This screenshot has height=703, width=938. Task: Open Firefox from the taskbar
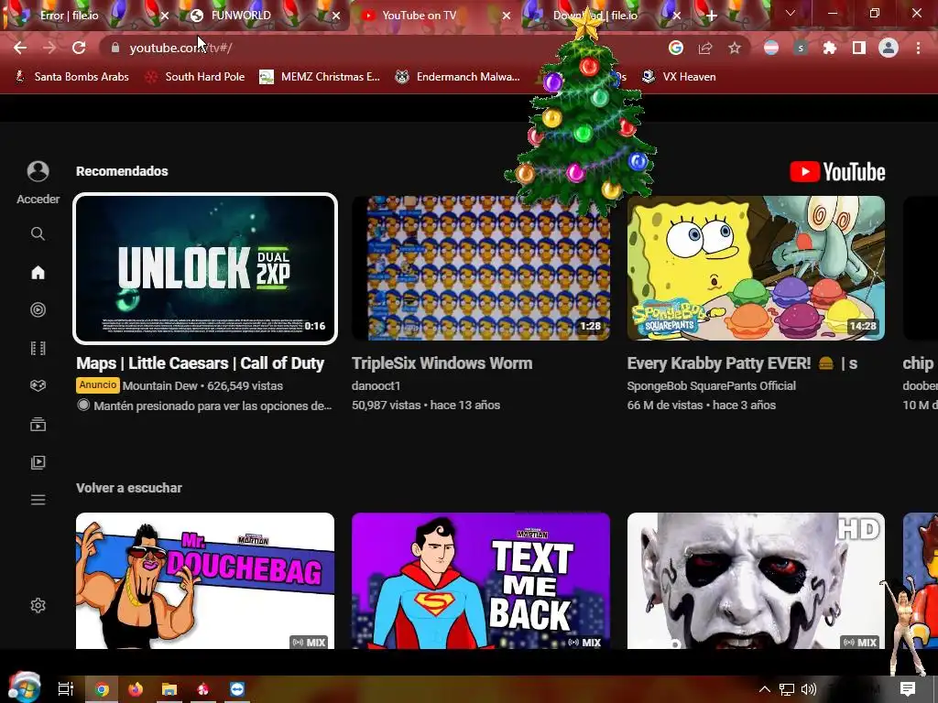pyautogui.click(x=136, y=689)
